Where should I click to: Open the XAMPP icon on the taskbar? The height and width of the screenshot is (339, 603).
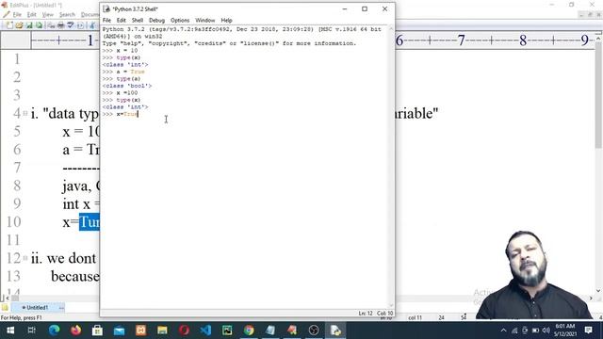point(140,331)
